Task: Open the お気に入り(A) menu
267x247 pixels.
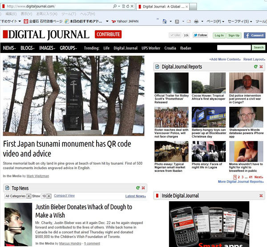Action: [x=47, y=14]
